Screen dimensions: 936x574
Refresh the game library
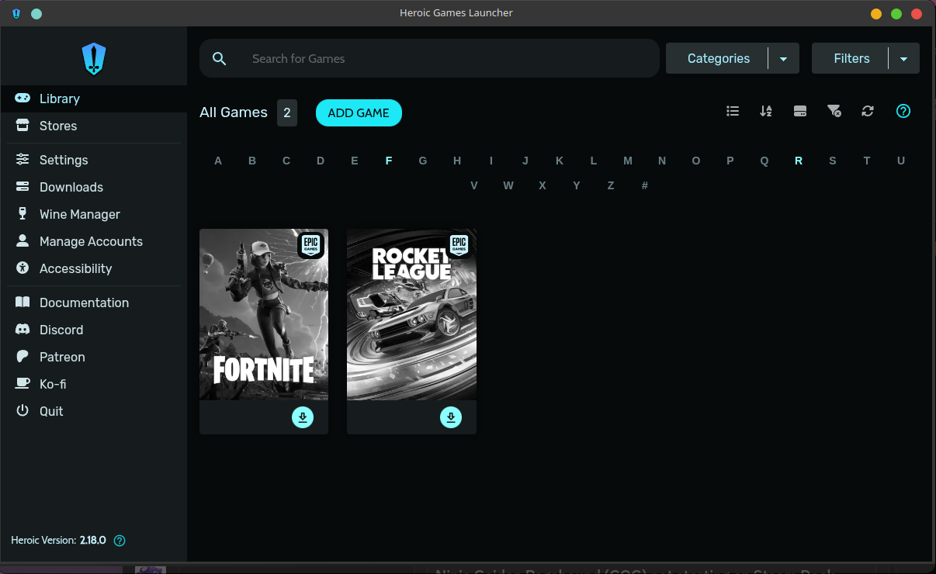pyautogui.click(x=868, y=111)
